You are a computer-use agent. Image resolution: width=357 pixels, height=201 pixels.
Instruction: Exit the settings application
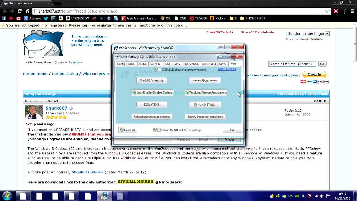[x=232, y=130]
